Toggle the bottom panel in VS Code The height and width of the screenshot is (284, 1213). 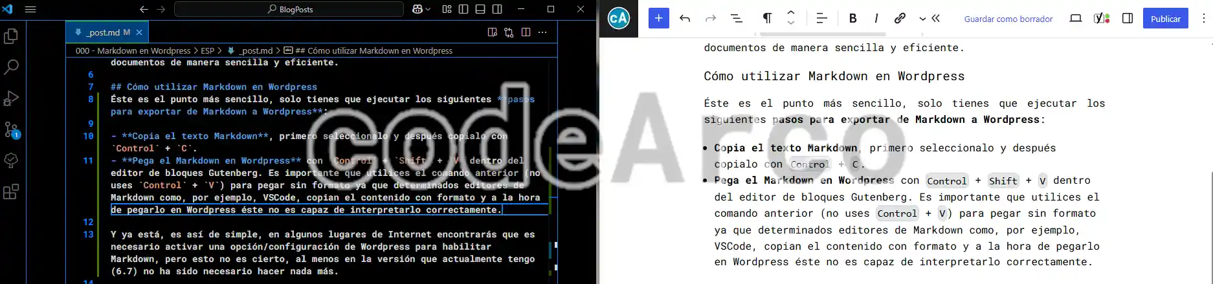480,9
